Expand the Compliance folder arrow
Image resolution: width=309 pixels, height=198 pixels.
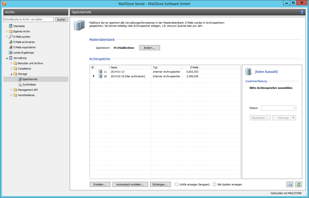point(11,69)
